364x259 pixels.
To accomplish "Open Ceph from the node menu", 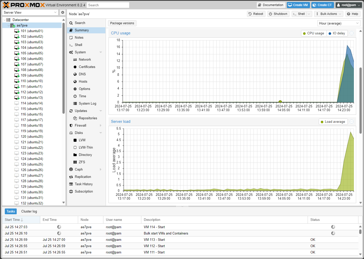I will (x=79, y=169).
